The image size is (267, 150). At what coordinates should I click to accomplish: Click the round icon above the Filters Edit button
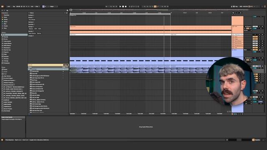click(67, 10)
